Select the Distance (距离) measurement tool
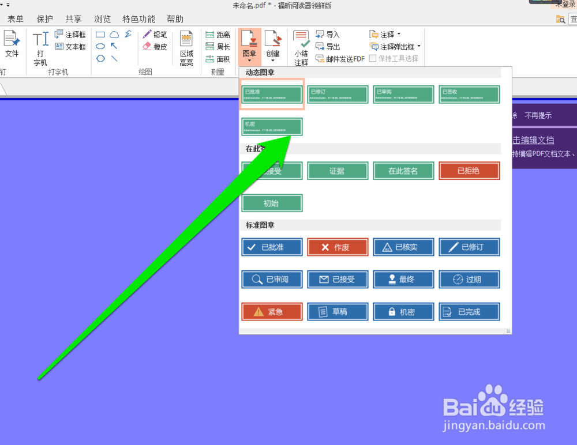Image resolution: width=577 pixels, height=445 pixels. (x=218, y=34)
